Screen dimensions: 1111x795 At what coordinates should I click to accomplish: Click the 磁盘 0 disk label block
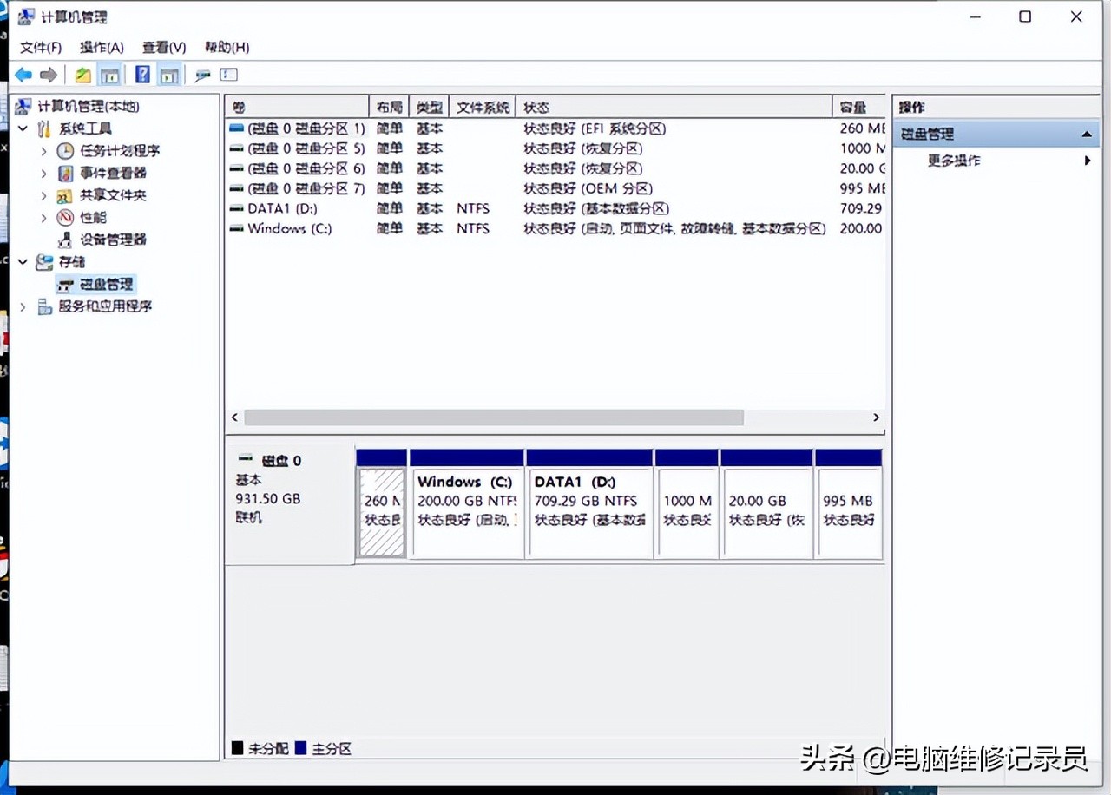coord(290,504)
